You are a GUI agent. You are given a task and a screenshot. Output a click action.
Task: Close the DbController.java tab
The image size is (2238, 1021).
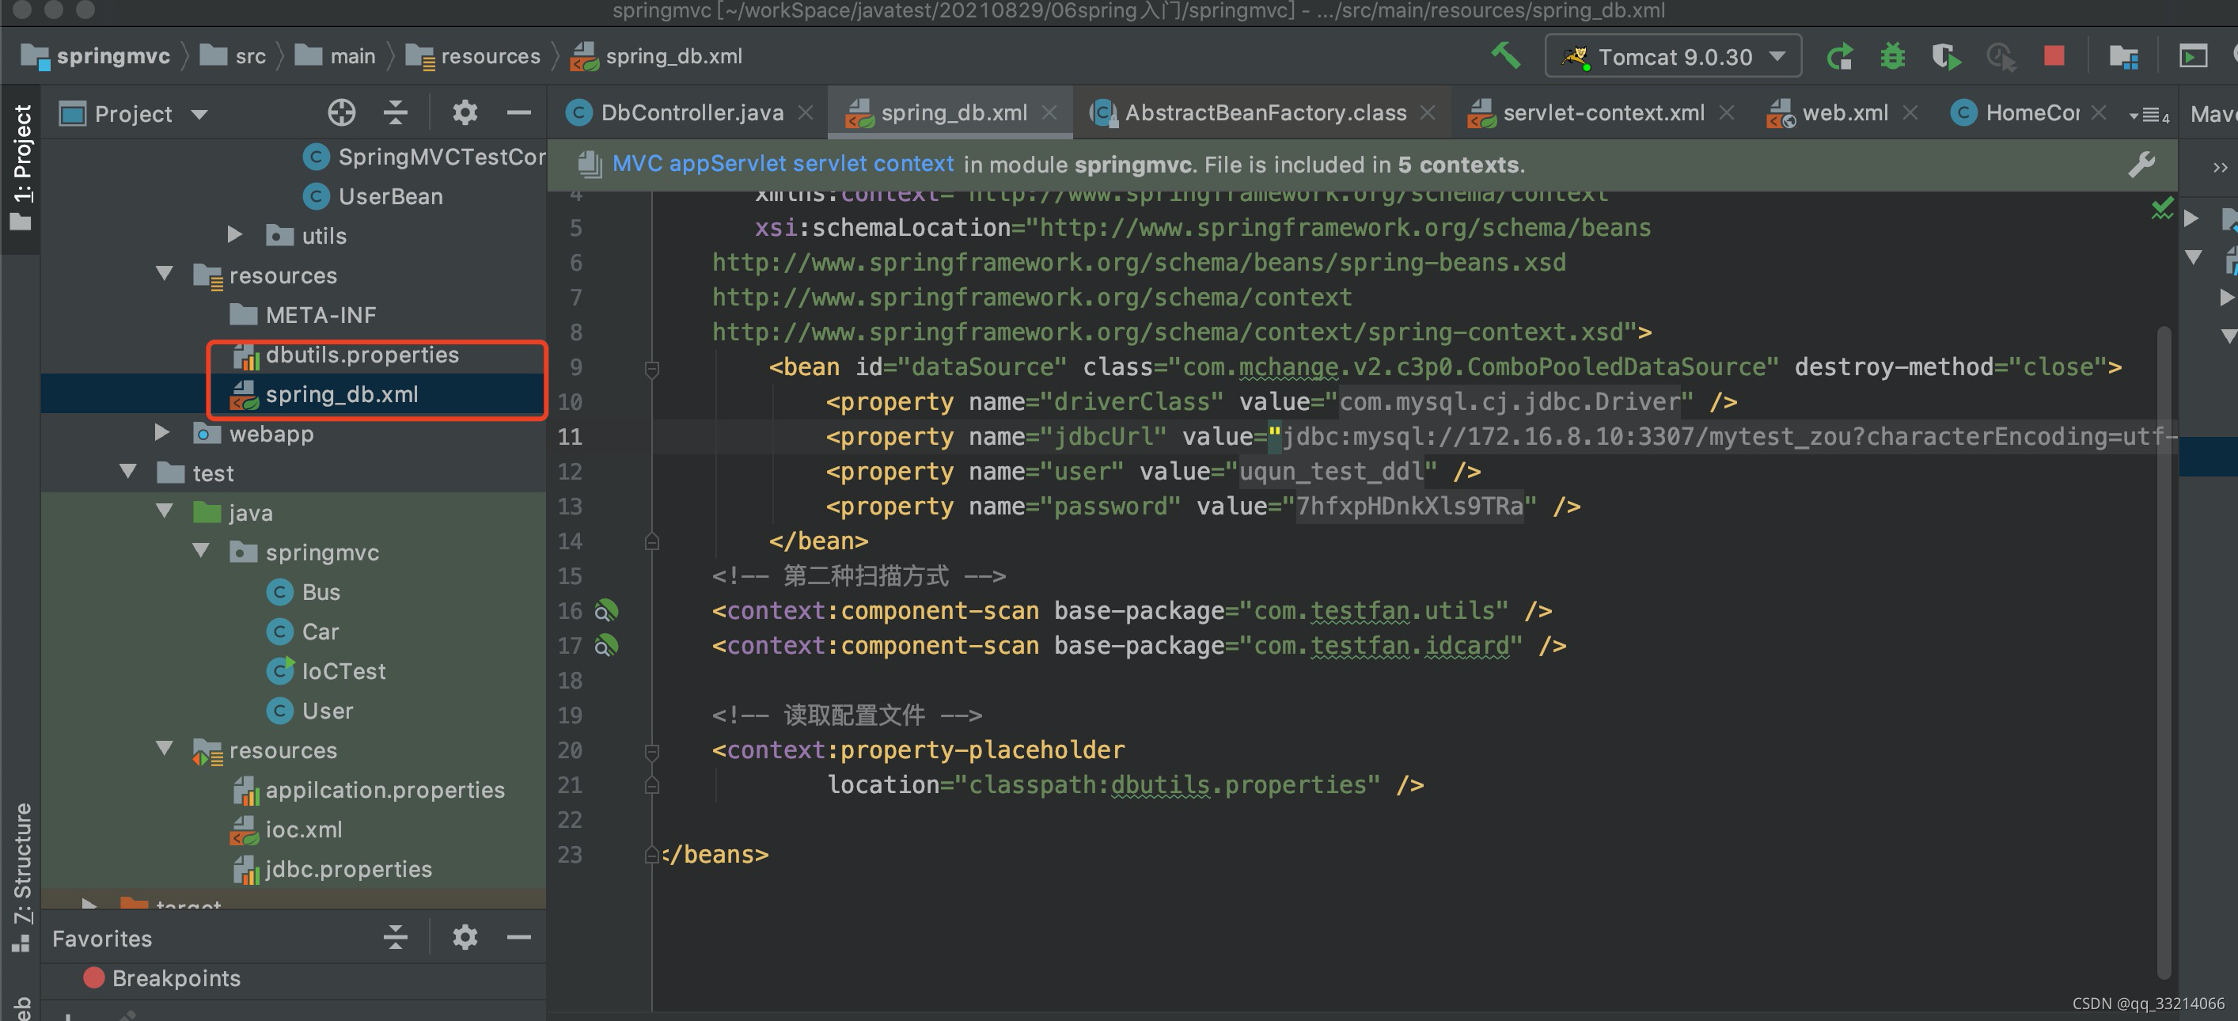[x=806, y=113]
